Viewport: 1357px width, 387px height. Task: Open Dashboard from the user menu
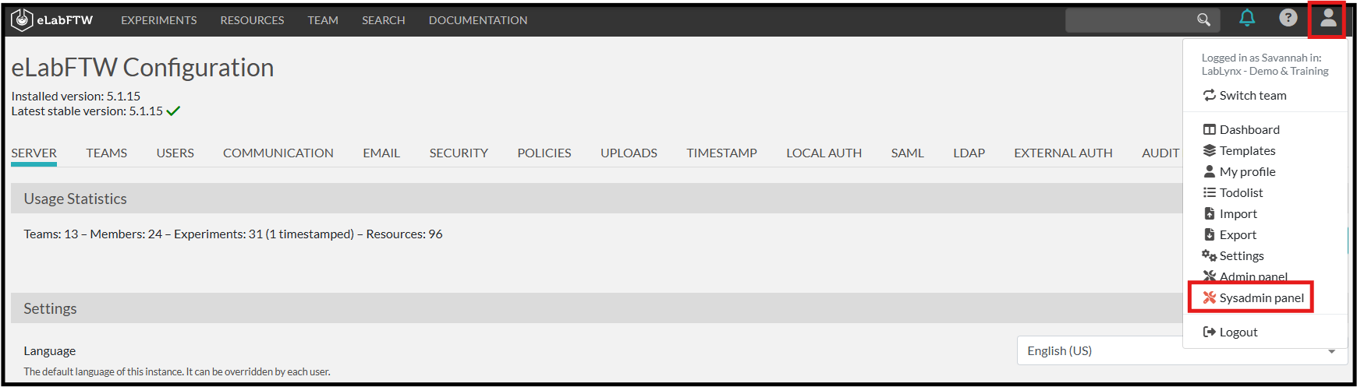tap(1249, 130)
